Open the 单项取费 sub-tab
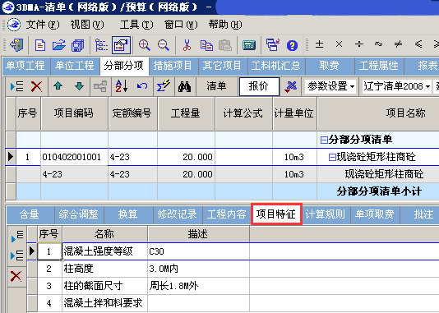This screenshot has height=313, width=439. point(375,214)
